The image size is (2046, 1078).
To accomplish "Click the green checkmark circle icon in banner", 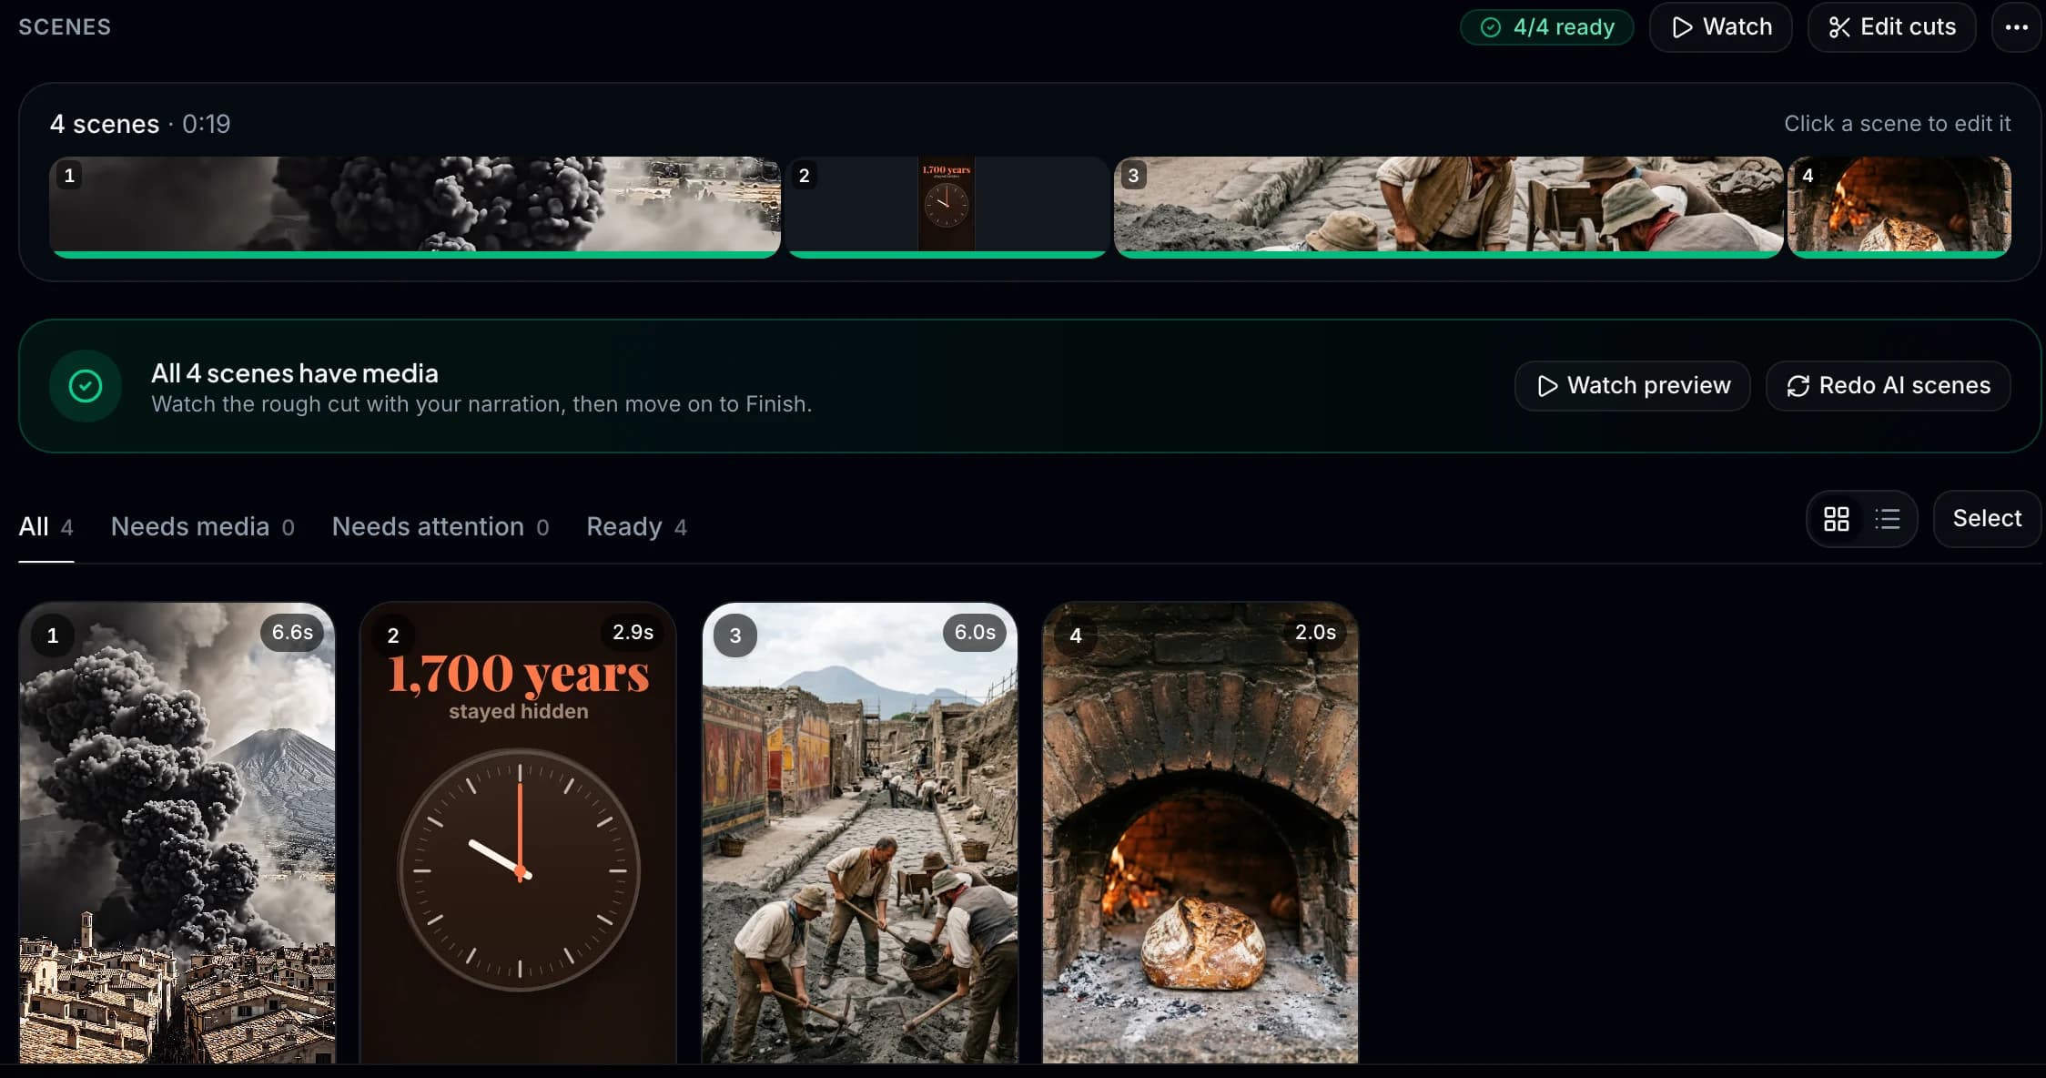I will [x=86, y=386].
